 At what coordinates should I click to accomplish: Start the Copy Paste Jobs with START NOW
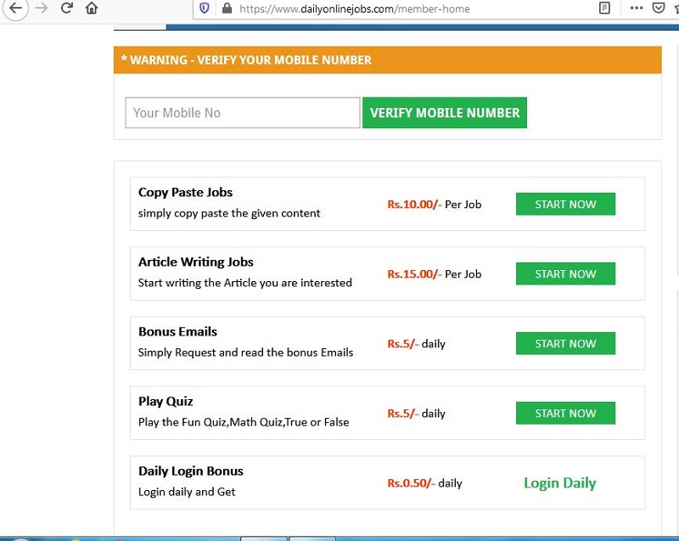pos(565,204)
